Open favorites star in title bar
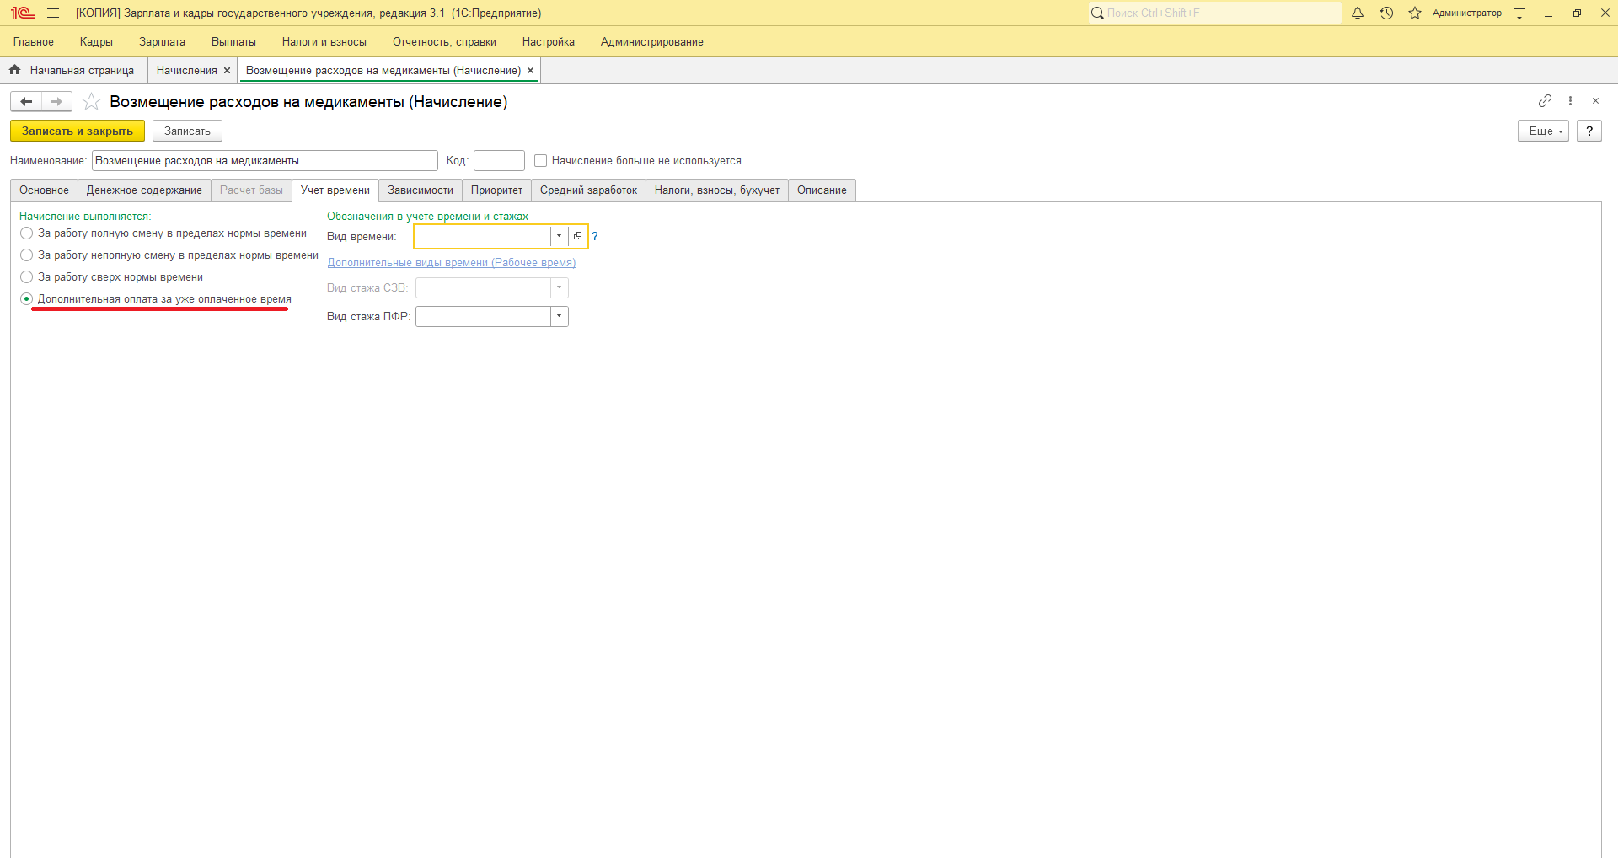The image size is (1618, 858). pos(1415,13)
